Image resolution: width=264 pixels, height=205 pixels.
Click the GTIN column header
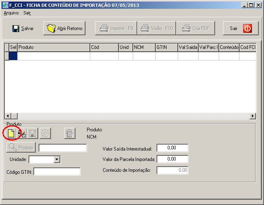pos(167,47)
